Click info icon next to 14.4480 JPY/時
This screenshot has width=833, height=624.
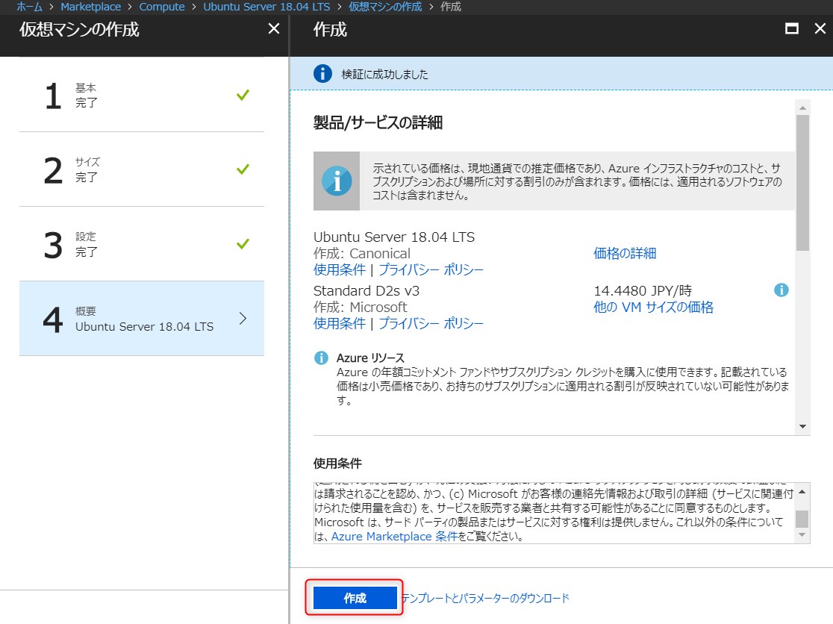(781, 290)
